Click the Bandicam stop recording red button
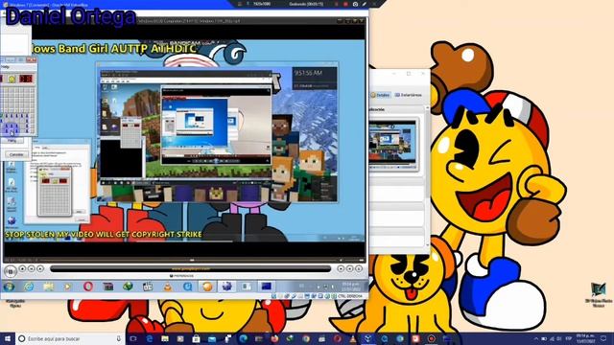The image size is (614, 345). [x=345, y=4]
